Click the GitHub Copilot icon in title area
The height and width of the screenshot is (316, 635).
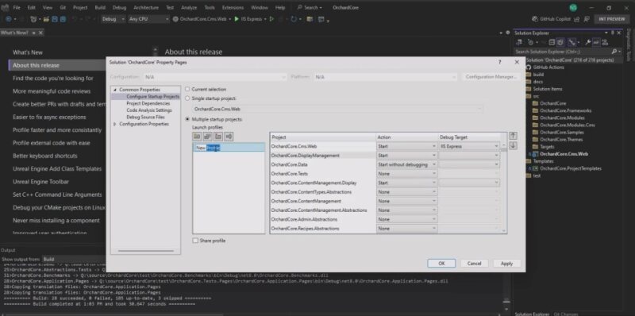click(x=535, y=19)
